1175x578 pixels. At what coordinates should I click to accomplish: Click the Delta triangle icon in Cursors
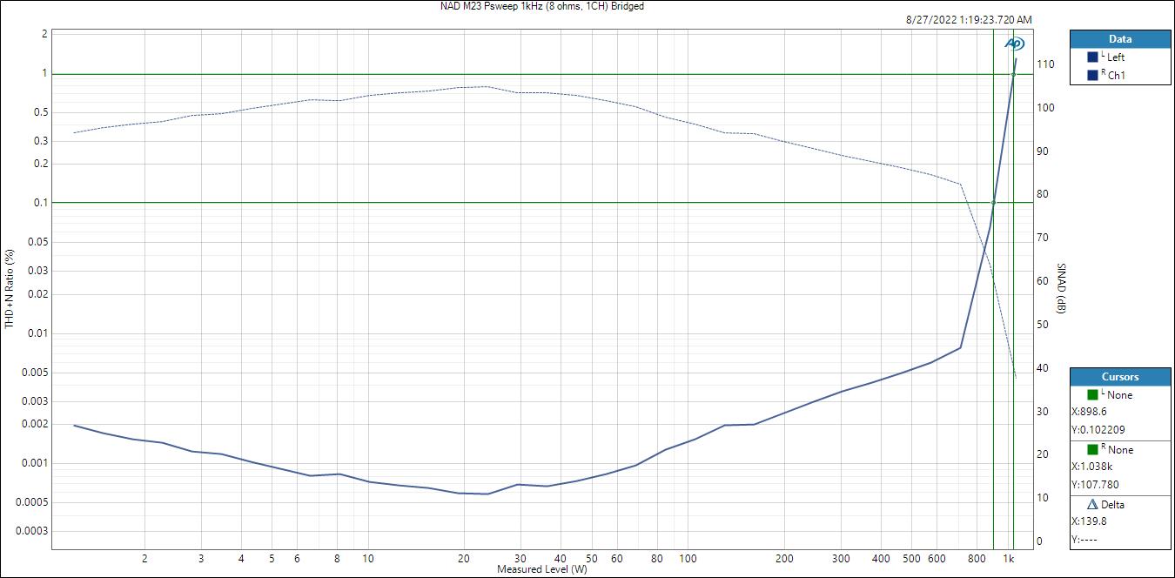[1093, 505]
